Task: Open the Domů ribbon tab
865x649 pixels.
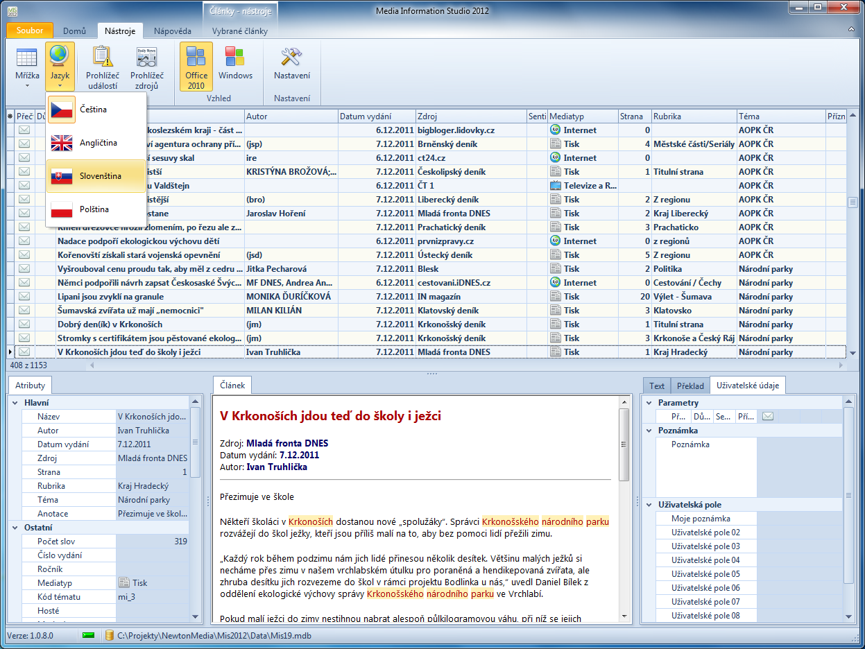Action: 74,31
